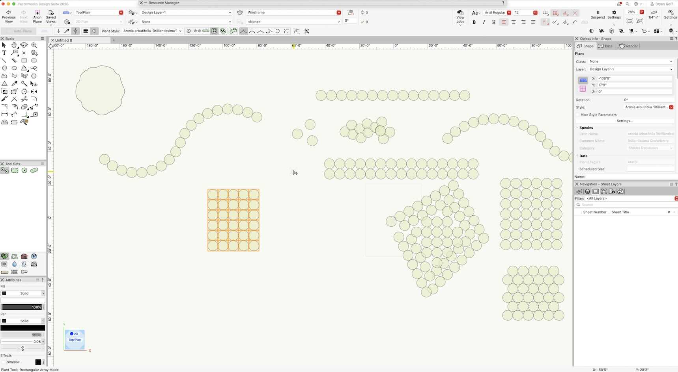Switch to the Data tab
The image size is (678, 372).
coord(605,46)
